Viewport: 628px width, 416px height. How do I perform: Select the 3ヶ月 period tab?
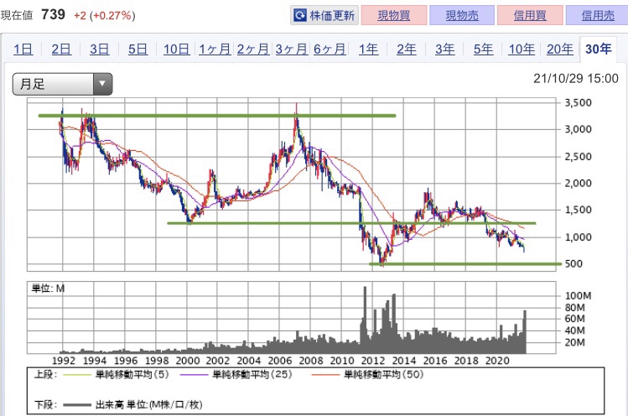click(x=292, y=49)
